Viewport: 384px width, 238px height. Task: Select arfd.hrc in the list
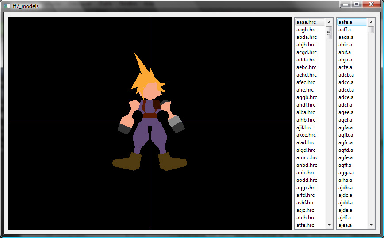310,195
